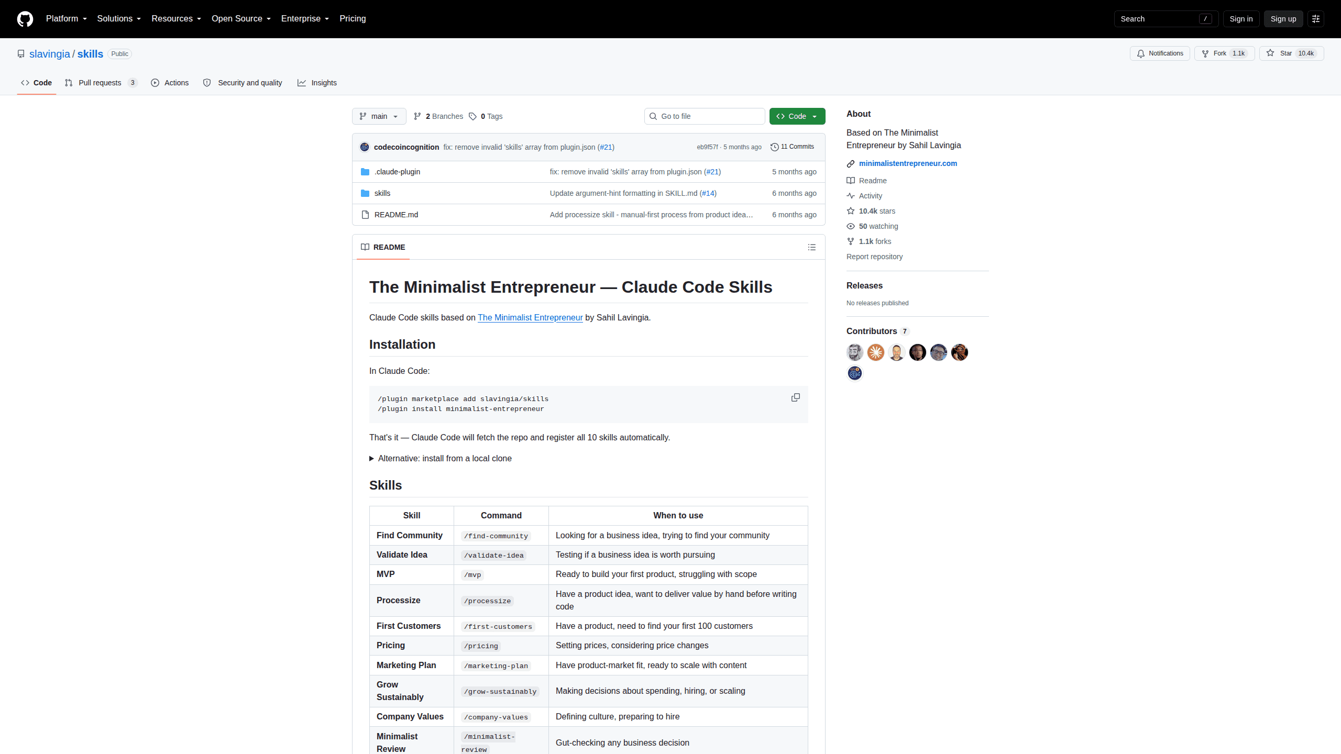1341x754 pixels.
Task: Open minimalistentrepreneur.com website link
Action: (908, 163)
